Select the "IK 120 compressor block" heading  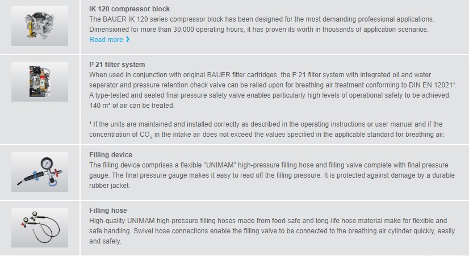point(129,9)
